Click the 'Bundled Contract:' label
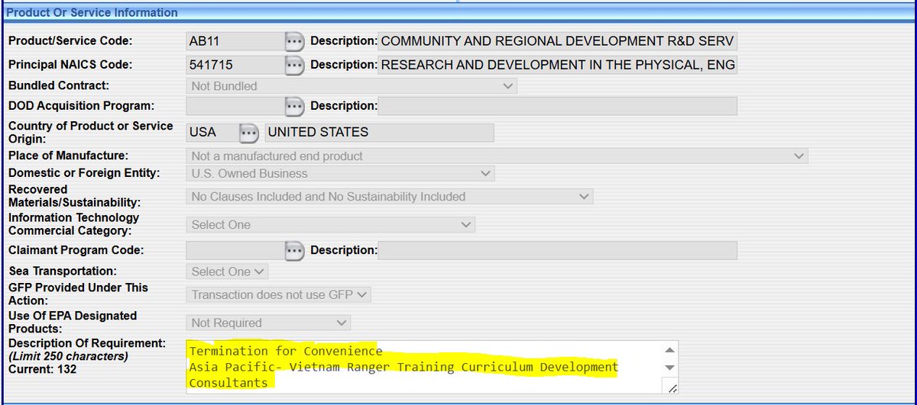Viewport: 917px width, 405px height. click(x=59, y=86)
